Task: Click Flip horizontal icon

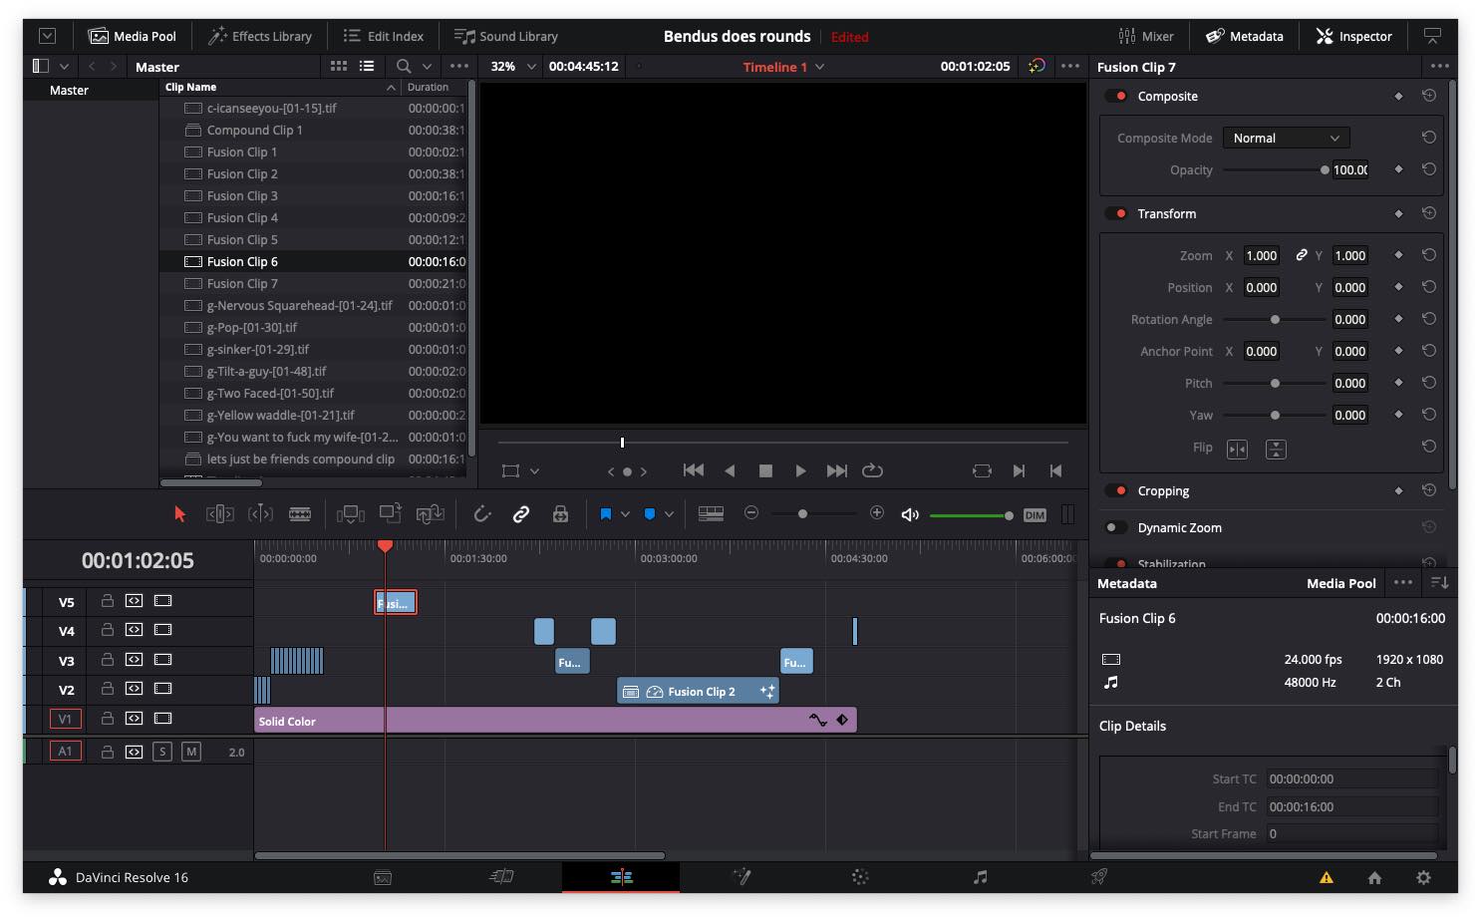Action: pos(1237,449)
